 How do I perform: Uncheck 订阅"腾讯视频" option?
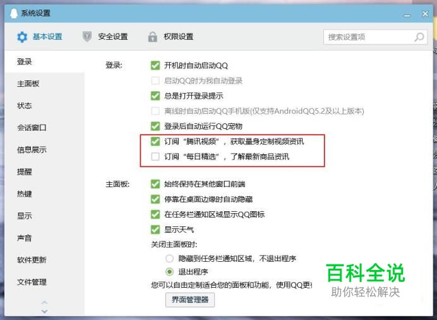coord(155,141)
